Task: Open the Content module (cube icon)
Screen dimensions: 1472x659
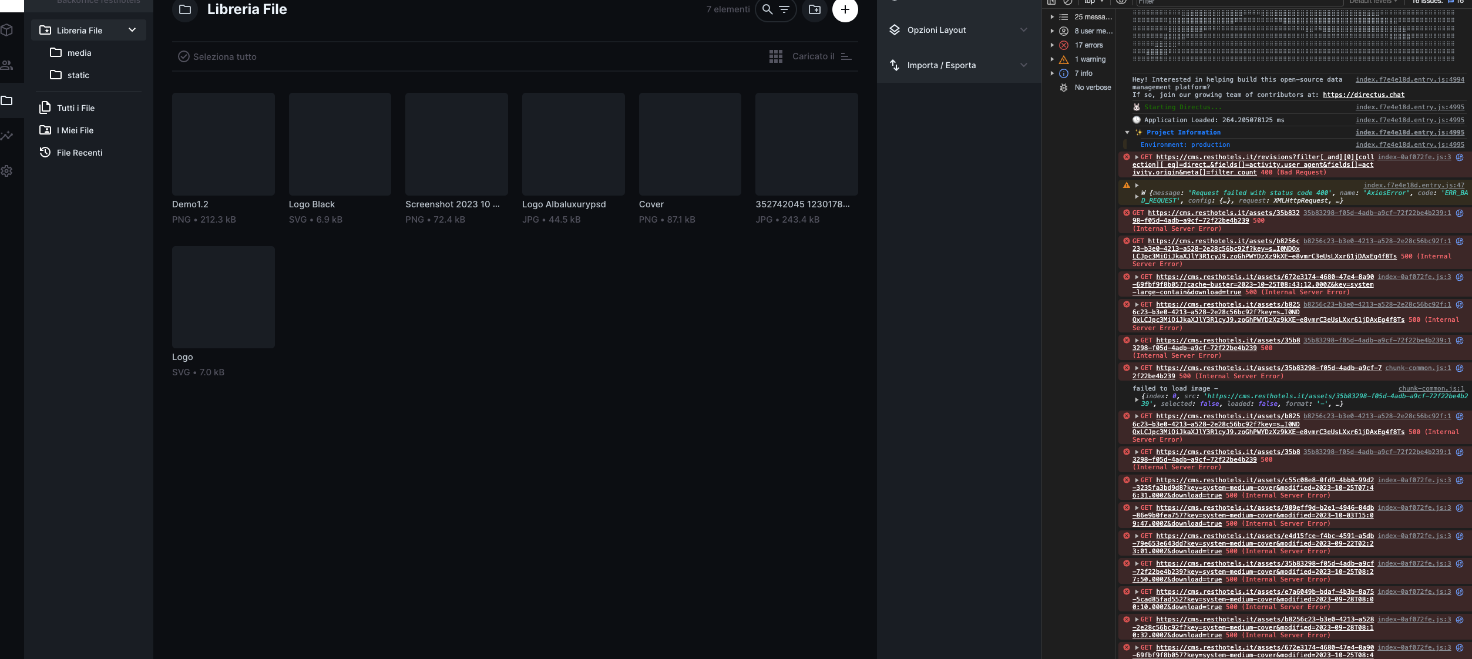Action: pyautogui.click(x=8, y=30)
